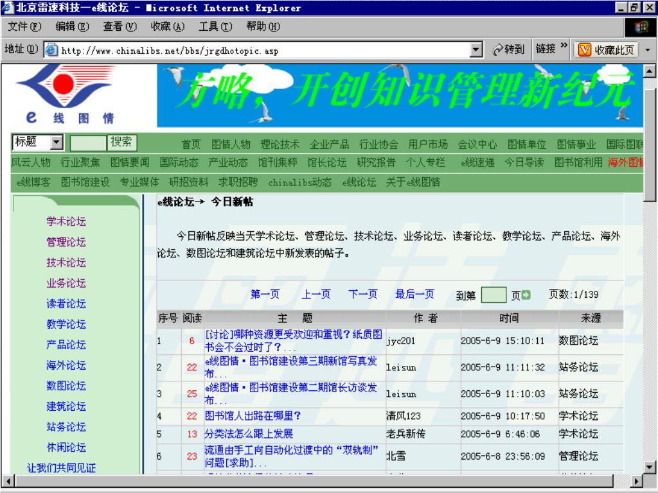Screen dimensions: 658x493
Task: Go to 最后一页 link
Action: (414, 294)
